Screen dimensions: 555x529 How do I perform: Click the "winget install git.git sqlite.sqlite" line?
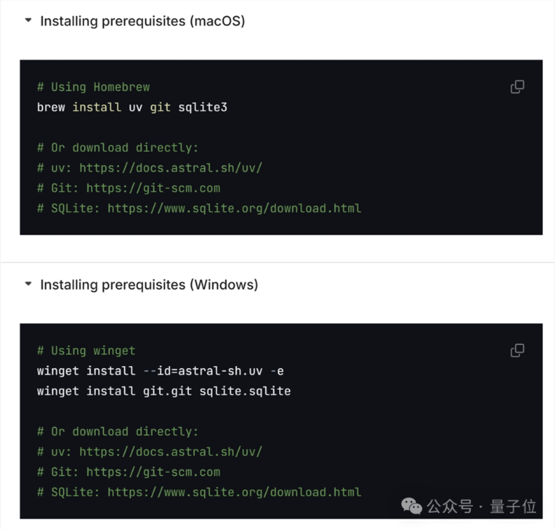pos(163,391)
